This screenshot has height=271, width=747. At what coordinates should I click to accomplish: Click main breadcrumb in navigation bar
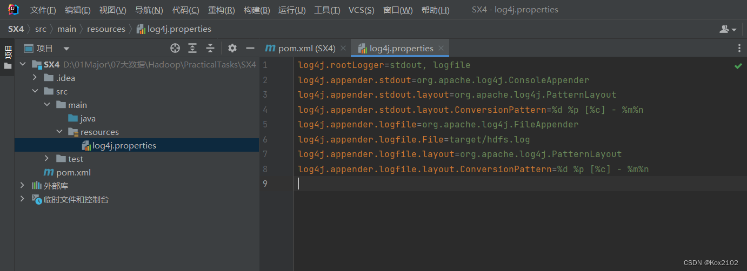(x=66, y=29)
